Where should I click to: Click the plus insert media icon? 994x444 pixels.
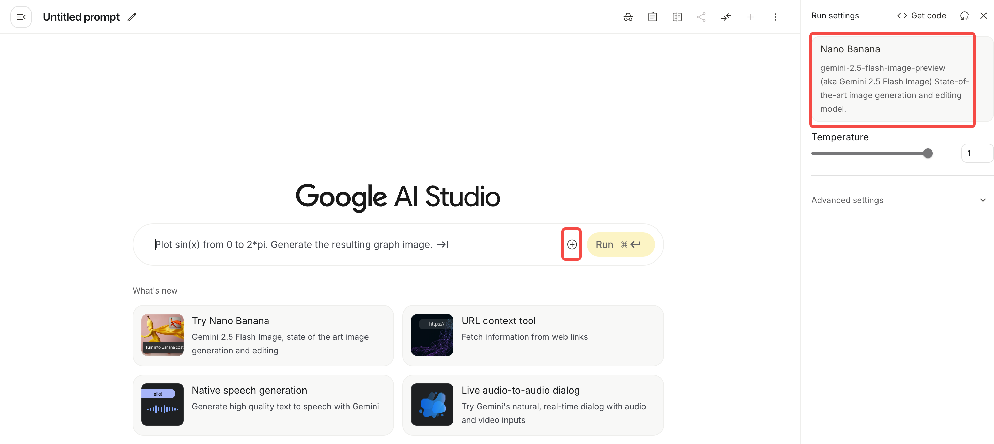coord(572,244)
